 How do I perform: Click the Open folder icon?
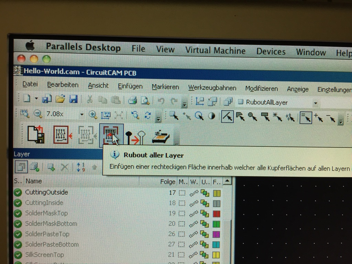60,99
